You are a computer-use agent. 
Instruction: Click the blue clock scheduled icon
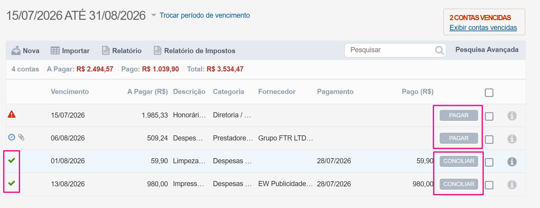[x=11, y=137]
